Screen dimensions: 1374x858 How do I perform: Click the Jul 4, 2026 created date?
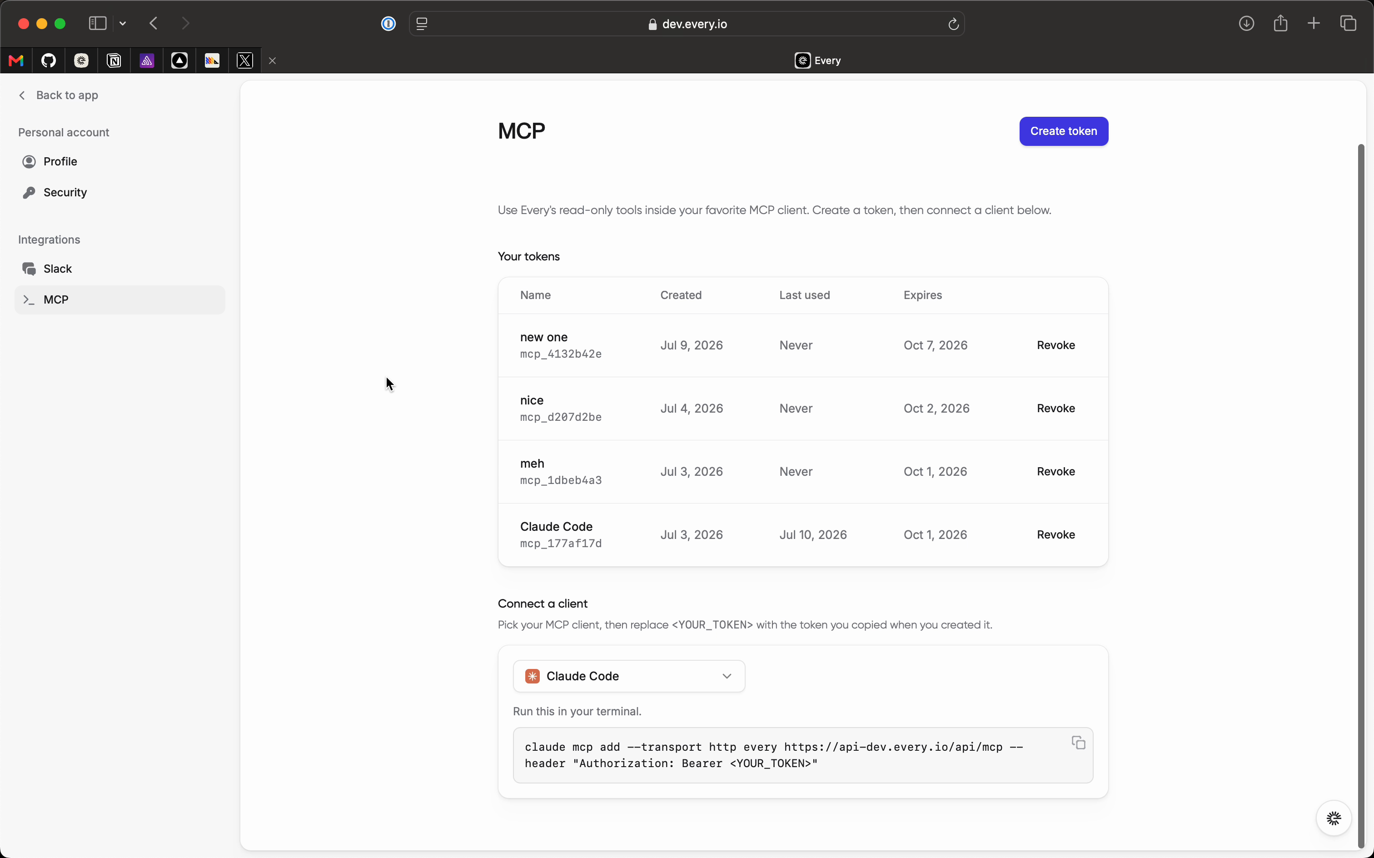(x=691, y=408)
